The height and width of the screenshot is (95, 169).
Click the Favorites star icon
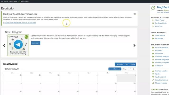153,50
